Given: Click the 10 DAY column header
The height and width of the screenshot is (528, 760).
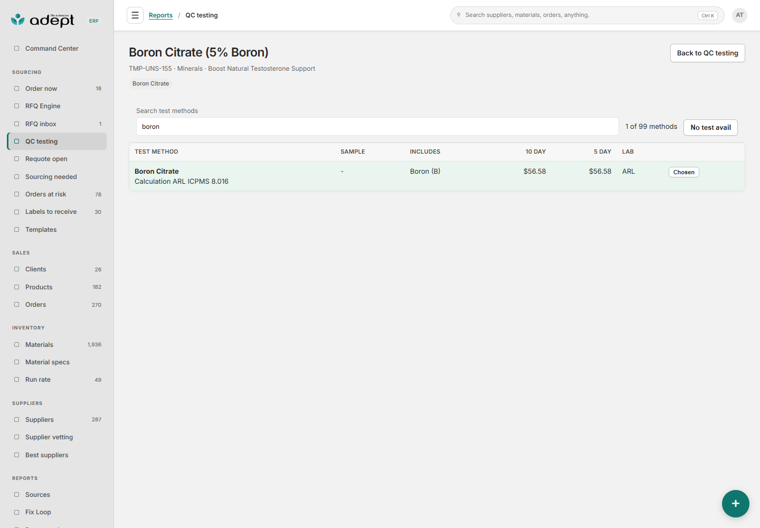Looking at the screenshot, I should (535, 152).
